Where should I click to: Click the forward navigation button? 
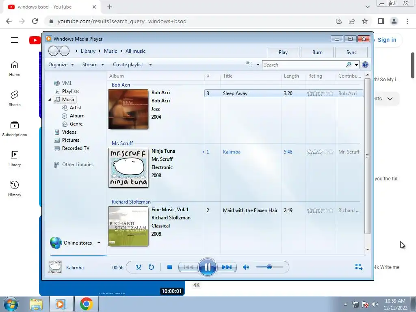pyautogui.click(x=64, y=51)
